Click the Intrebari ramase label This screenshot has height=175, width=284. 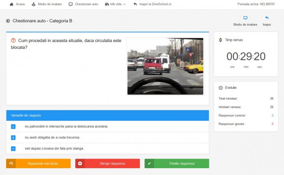[x=230, y=107]
